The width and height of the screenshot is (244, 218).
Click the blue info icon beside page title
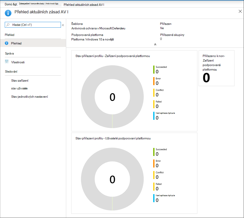click(8, 13)
